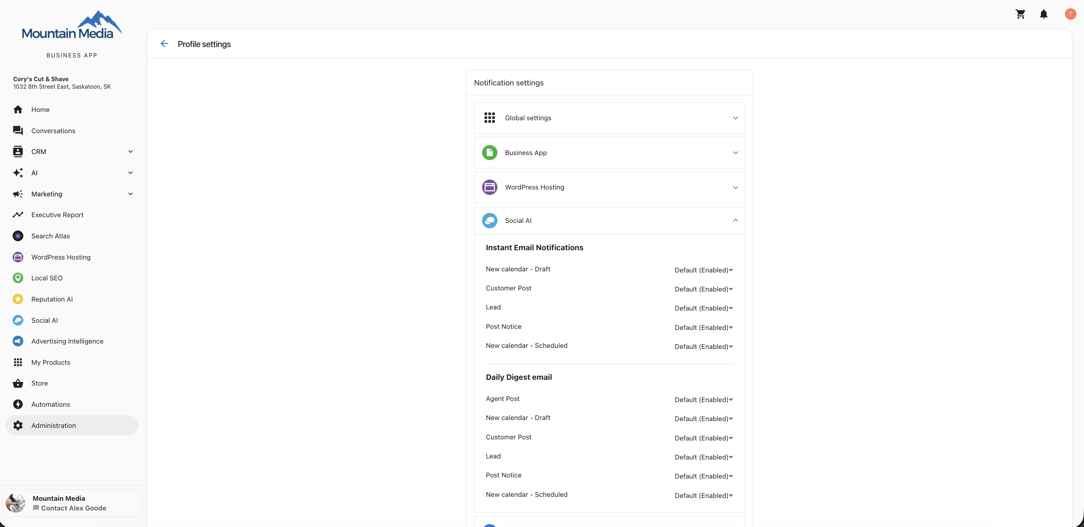Click the Mountain Media agency avatar thumbnail
Viewport: 1084px width, 527px height.
[15, 503]
